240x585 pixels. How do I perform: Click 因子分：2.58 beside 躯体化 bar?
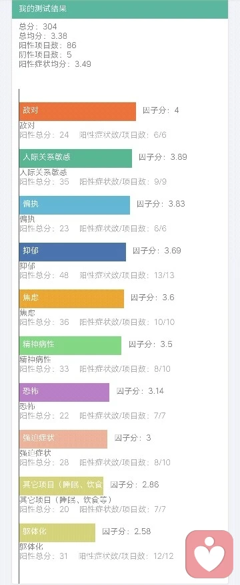(127, 532)
